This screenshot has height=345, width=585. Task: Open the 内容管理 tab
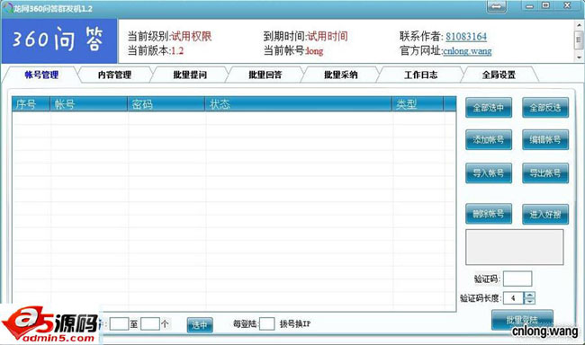(115, 75)
